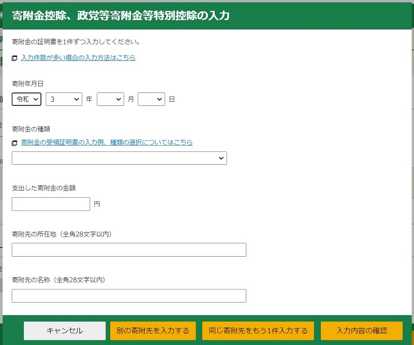Click the green dialog title header
Image resolution: width=414 pixels, height=345 pixels.
(207, 16)
